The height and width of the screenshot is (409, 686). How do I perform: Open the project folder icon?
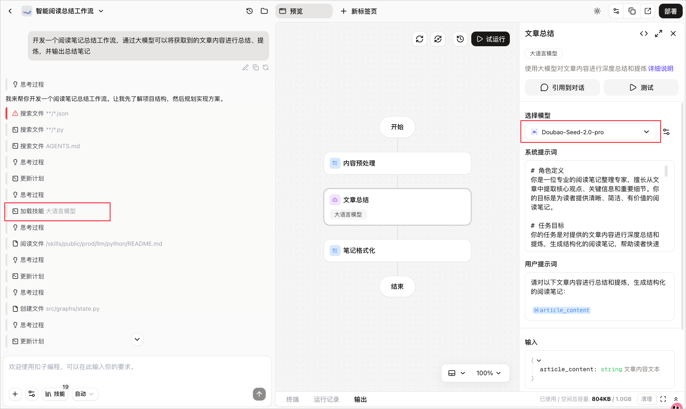tap(264, 11)
